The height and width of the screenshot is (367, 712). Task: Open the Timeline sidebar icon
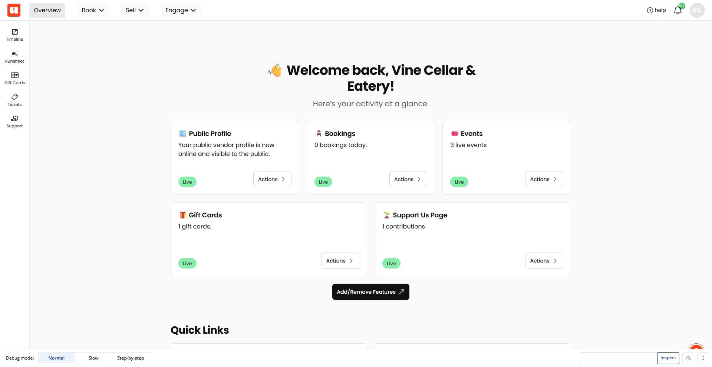click(x=14, y=35)
